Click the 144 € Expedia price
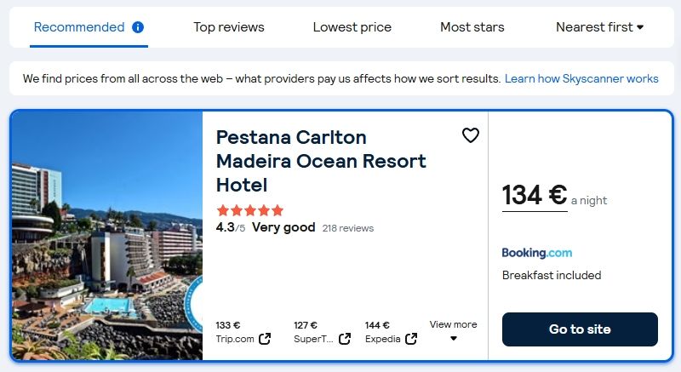 pyautogui.click(x=377, y=325)
